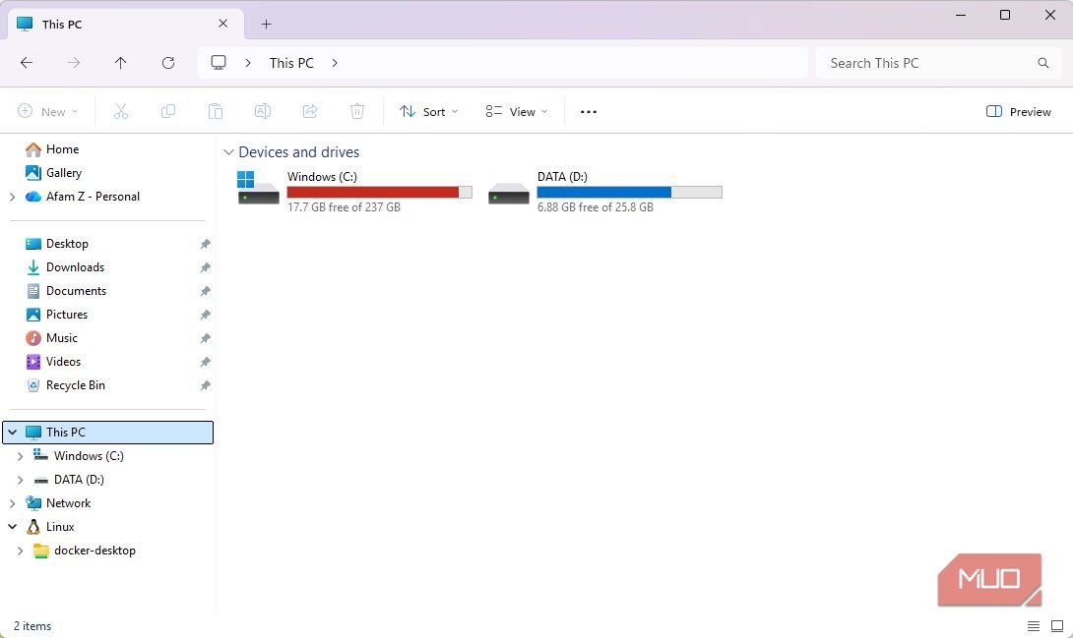Click the Cut scissors icon

pyautogui.click(x=121, y=111)
